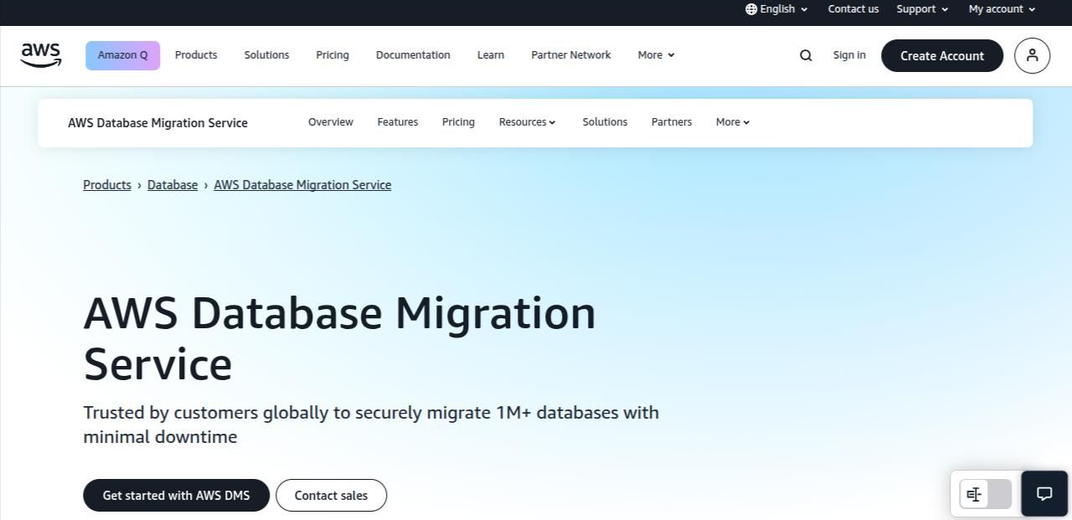The image size is (1072, 520).
Task: Expand the More menu in the top navigation
Action: [656, 55]
